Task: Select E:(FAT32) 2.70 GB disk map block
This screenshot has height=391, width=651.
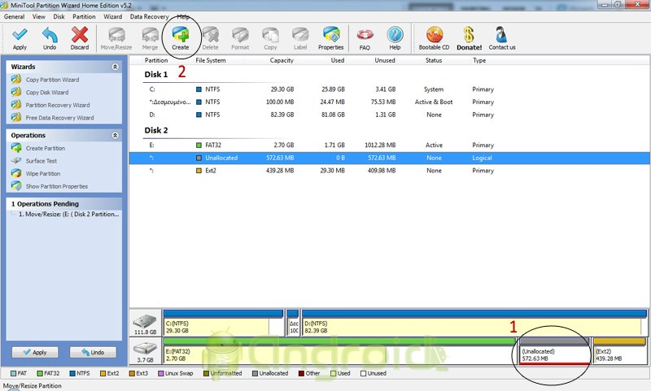Action: click(339, 351)
